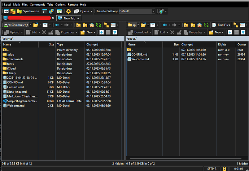The width and height of the screenshot is (249, 171).
Task: Click the session lock icon in status bar
Action: coord(224,168)
